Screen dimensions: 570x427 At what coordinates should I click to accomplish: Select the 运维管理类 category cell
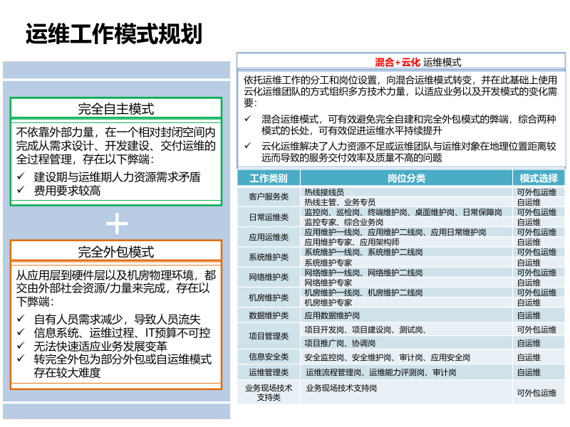[x=269, y=372]
